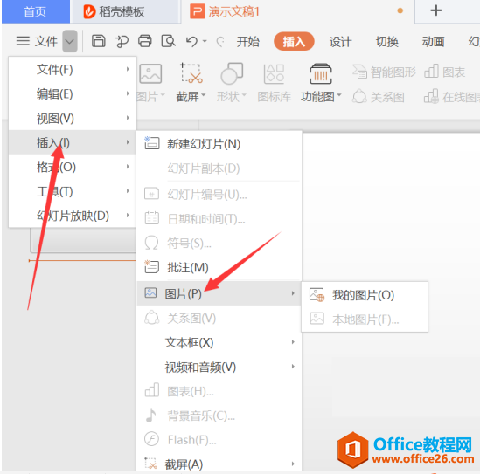The image size is (480, 474).
Task: Click the Undo arrow icon
Action: 192,41
